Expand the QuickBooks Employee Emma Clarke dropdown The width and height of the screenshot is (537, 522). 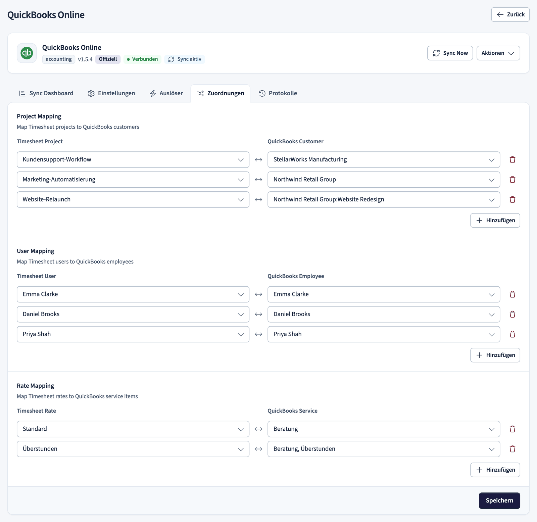pyautogui.click(x=384, y=294)
